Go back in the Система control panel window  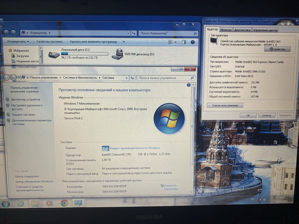[7, 78]
